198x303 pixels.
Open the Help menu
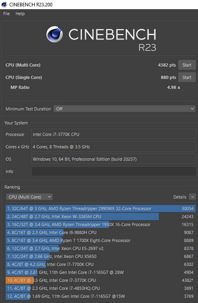(20, 14)
